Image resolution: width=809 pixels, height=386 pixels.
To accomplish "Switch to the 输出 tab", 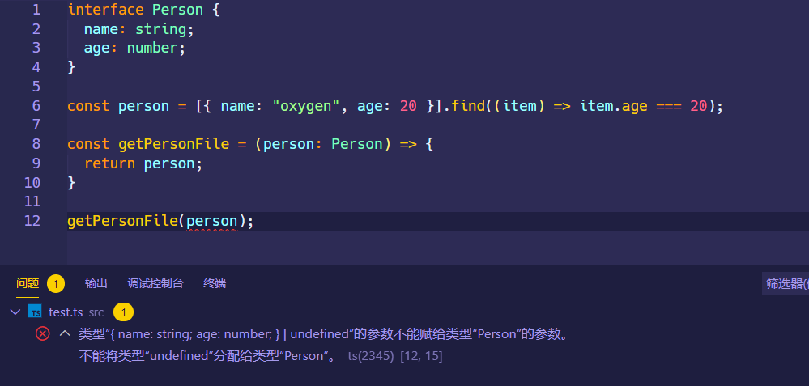I will click(x=96, y=283).
